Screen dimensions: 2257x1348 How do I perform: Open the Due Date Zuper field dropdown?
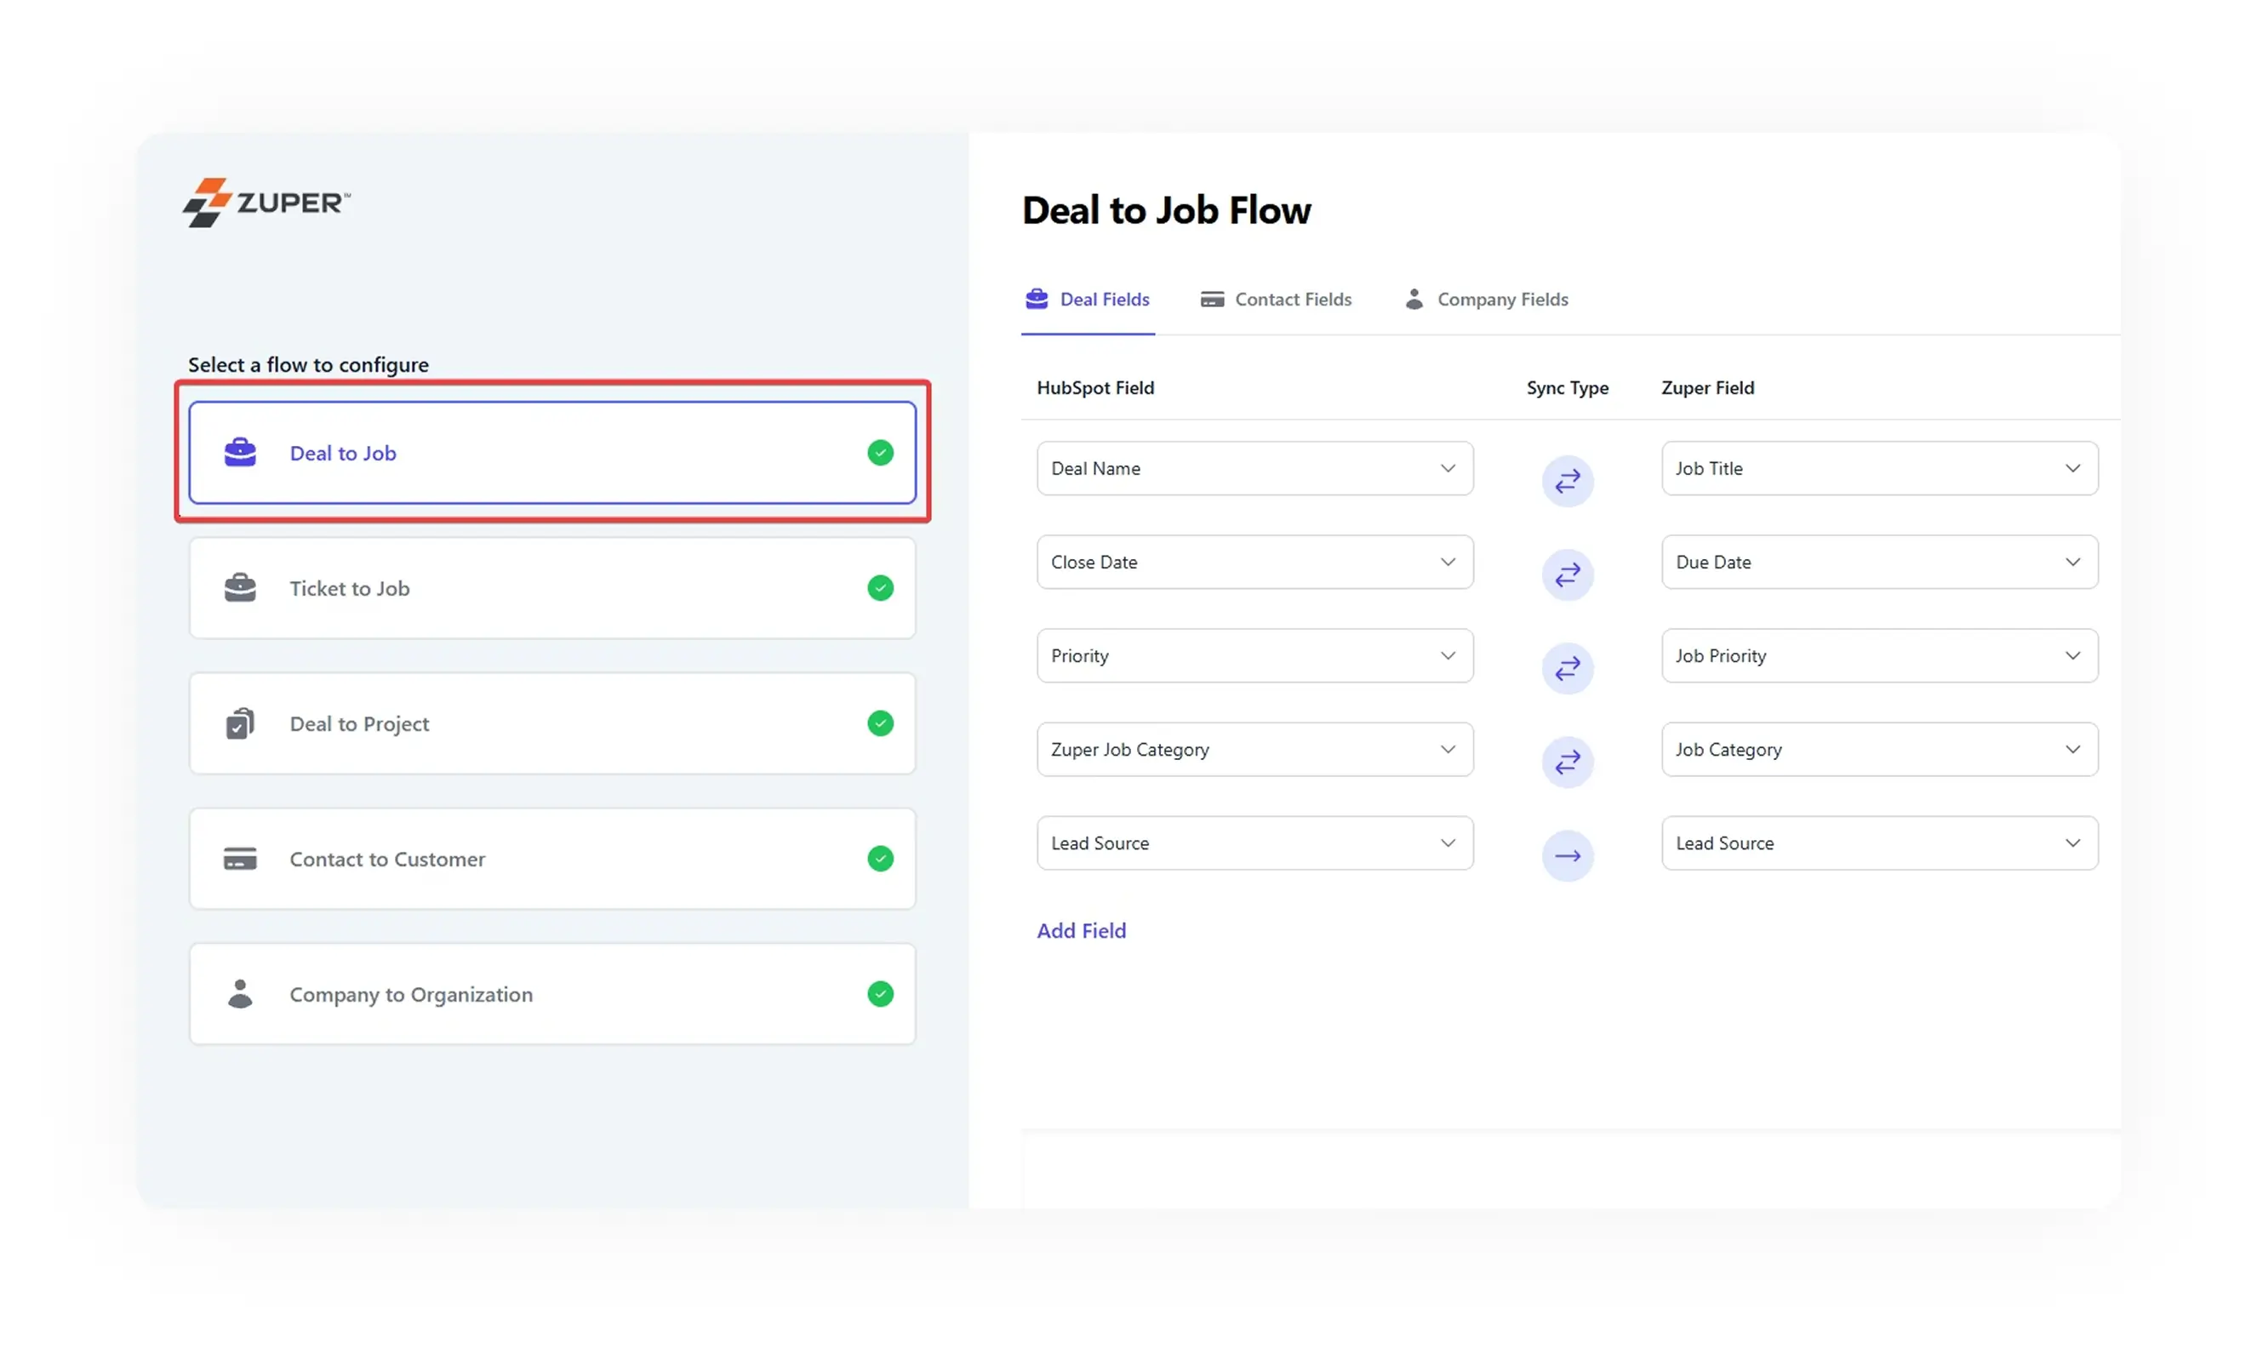[1879, 563]
